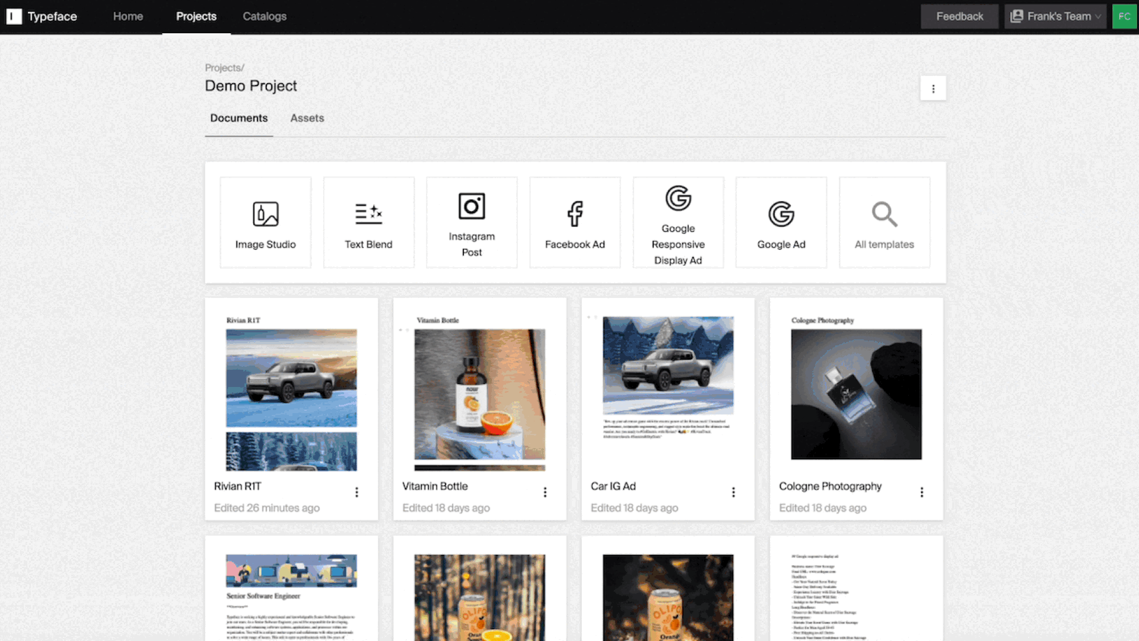Viewport: 1139px width, 641px height.
Task: Expand project settings via three-dot menu
Action: click(x=933, y=88)
